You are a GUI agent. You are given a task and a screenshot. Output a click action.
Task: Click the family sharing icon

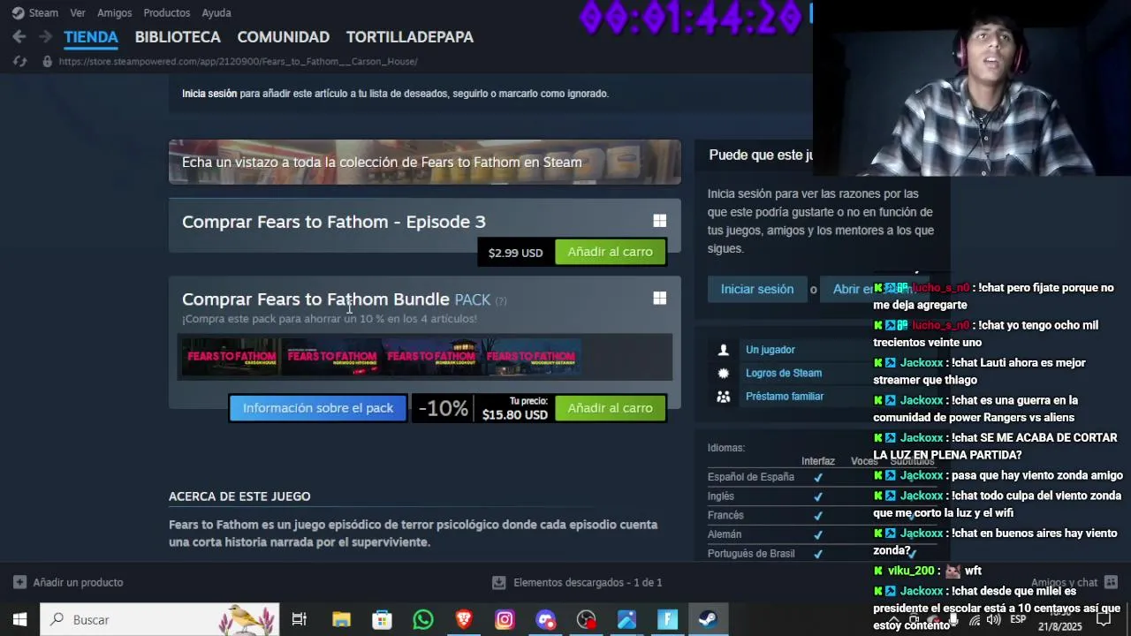coord(724,397)
